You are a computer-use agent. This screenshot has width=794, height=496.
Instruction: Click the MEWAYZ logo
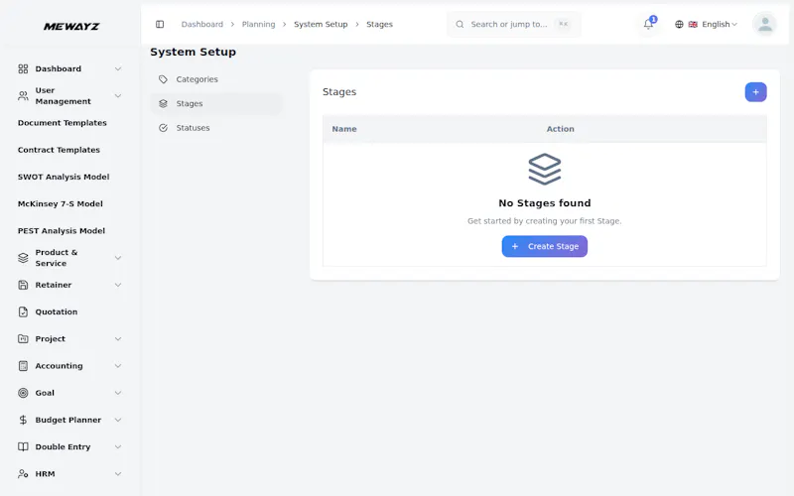click(x=71, y=27)
